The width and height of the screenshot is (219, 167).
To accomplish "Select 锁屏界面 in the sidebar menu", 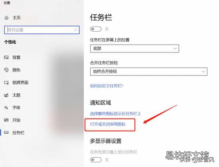I will (x=20, y=83).
